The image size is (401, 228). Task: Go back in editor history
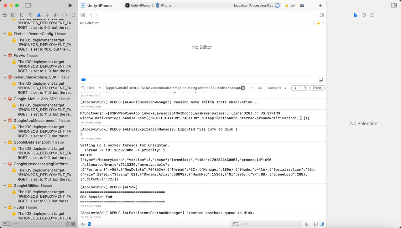point(91,15)
